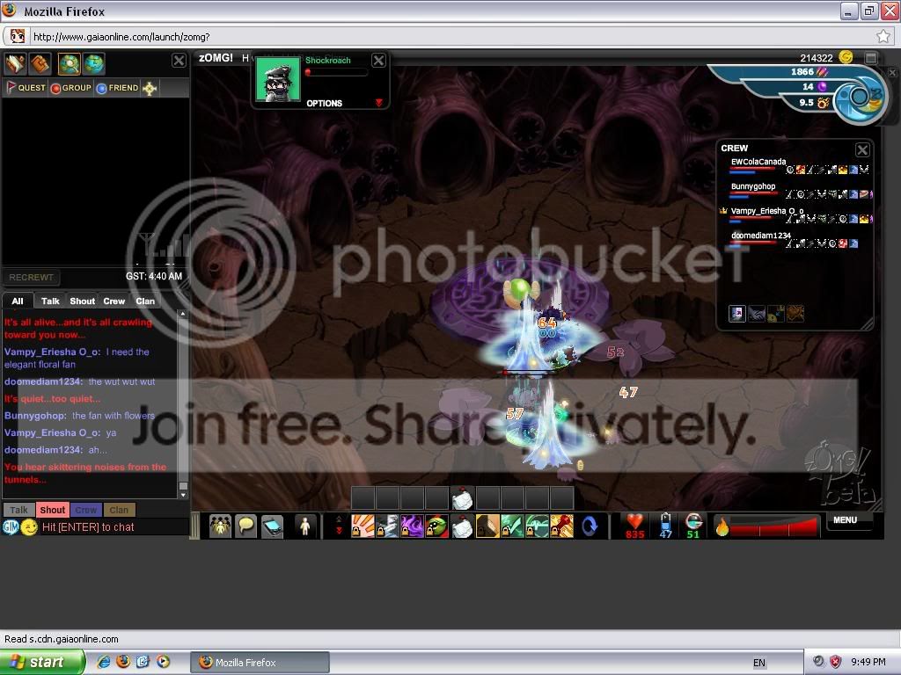901x675 pixels.
Task: Click OPTIONS on Shockroach target panel
Action: [324, 104]
